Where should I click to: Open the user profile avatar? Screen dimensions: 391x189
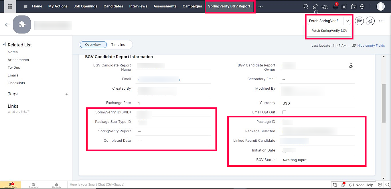point(380,6)
